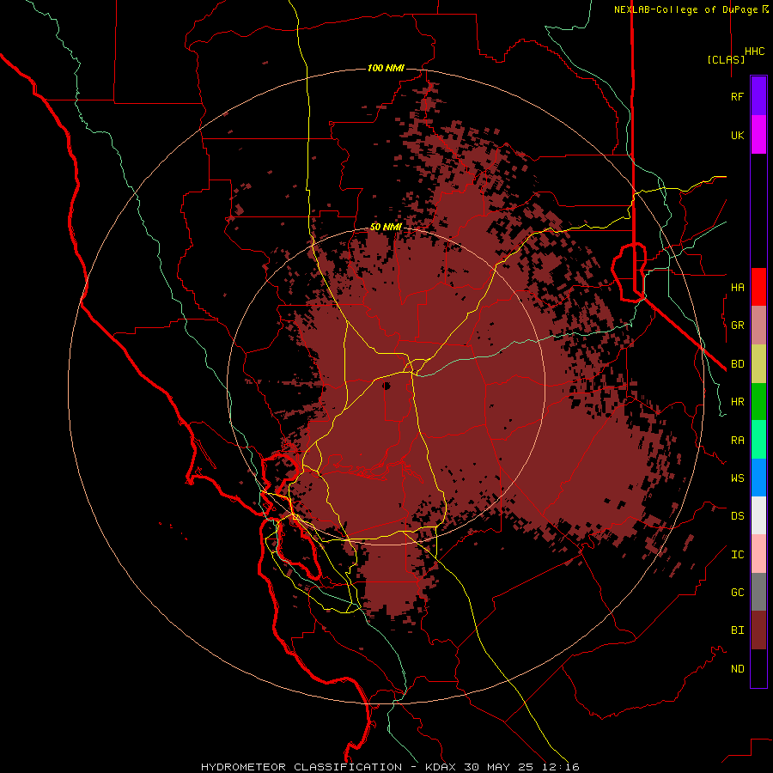
Task: Click the GR legend label
Action: pos(737,325)
